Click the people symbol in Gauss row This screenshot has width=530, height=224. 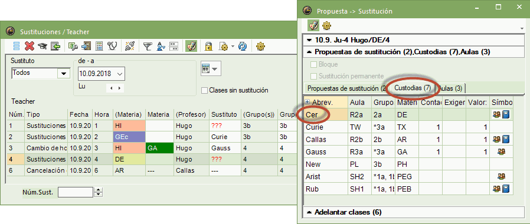[x=501, y=152]
